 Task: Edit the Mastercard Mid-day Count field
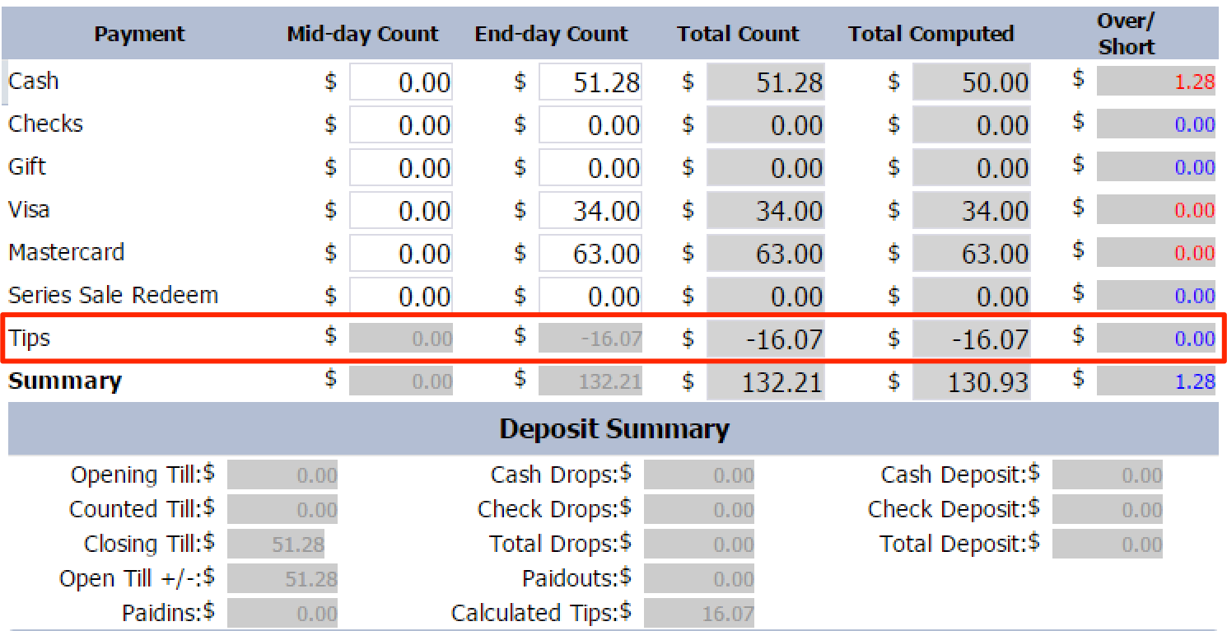[400, 253]
